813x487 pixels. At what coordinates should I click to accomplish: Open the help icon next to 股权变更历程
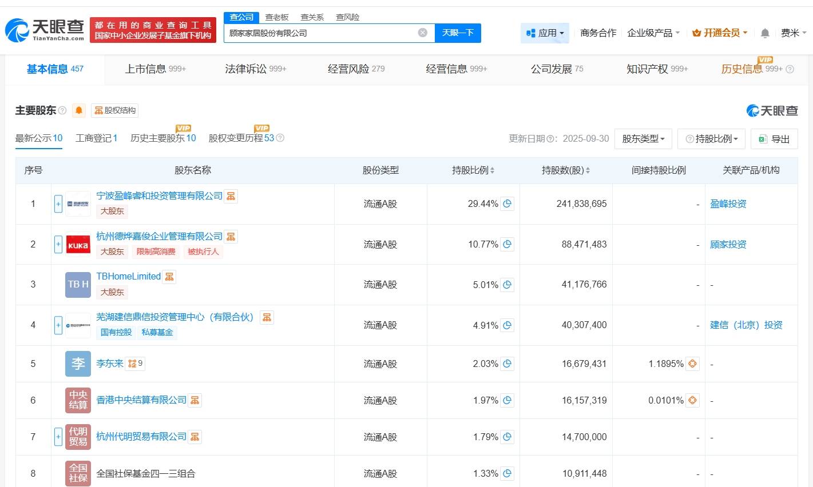280,138
